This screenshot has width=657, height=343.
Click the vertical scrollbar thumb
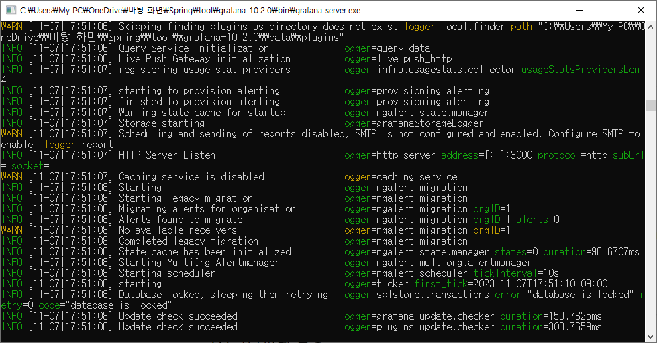(650, 105)
